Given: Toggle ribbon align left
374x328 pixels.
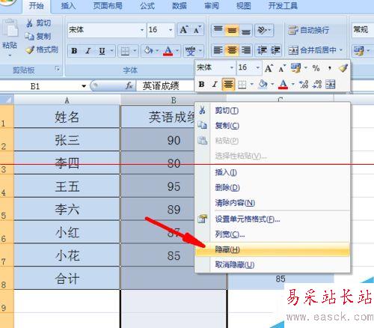Looking at the screenshot, I should coord(218,50).
